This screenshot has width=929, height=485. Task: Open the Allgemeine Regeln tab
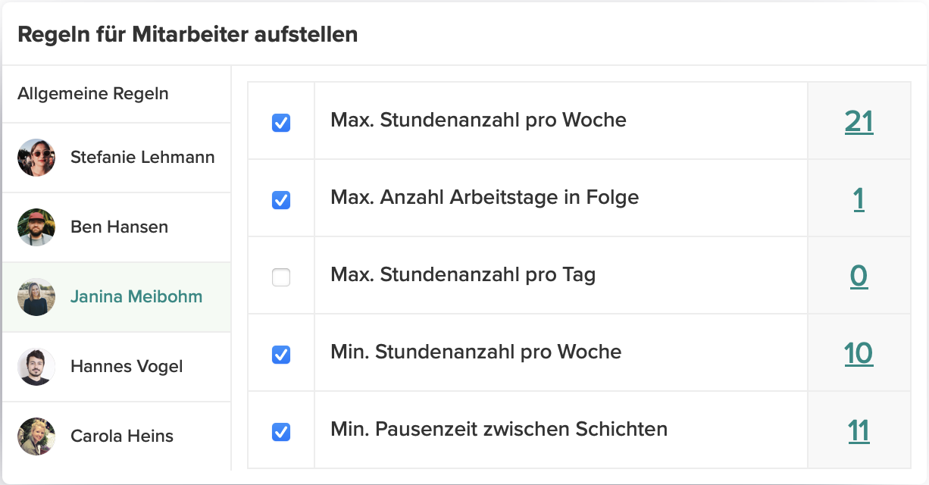coord(93,94)
